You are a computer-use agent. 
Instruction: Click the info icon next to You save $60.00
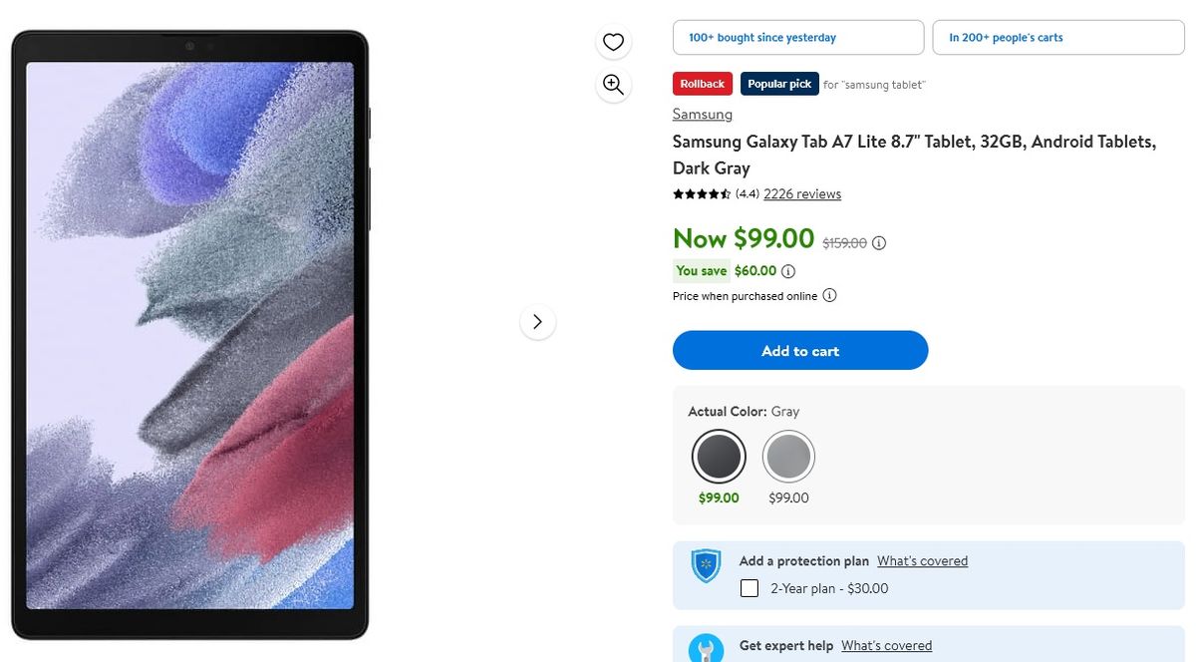point(788,270)
